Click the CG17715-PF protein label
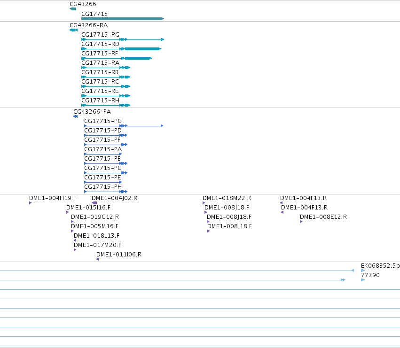Image resolution: width=400 pixels, height=348 pixels. [102, 140]
